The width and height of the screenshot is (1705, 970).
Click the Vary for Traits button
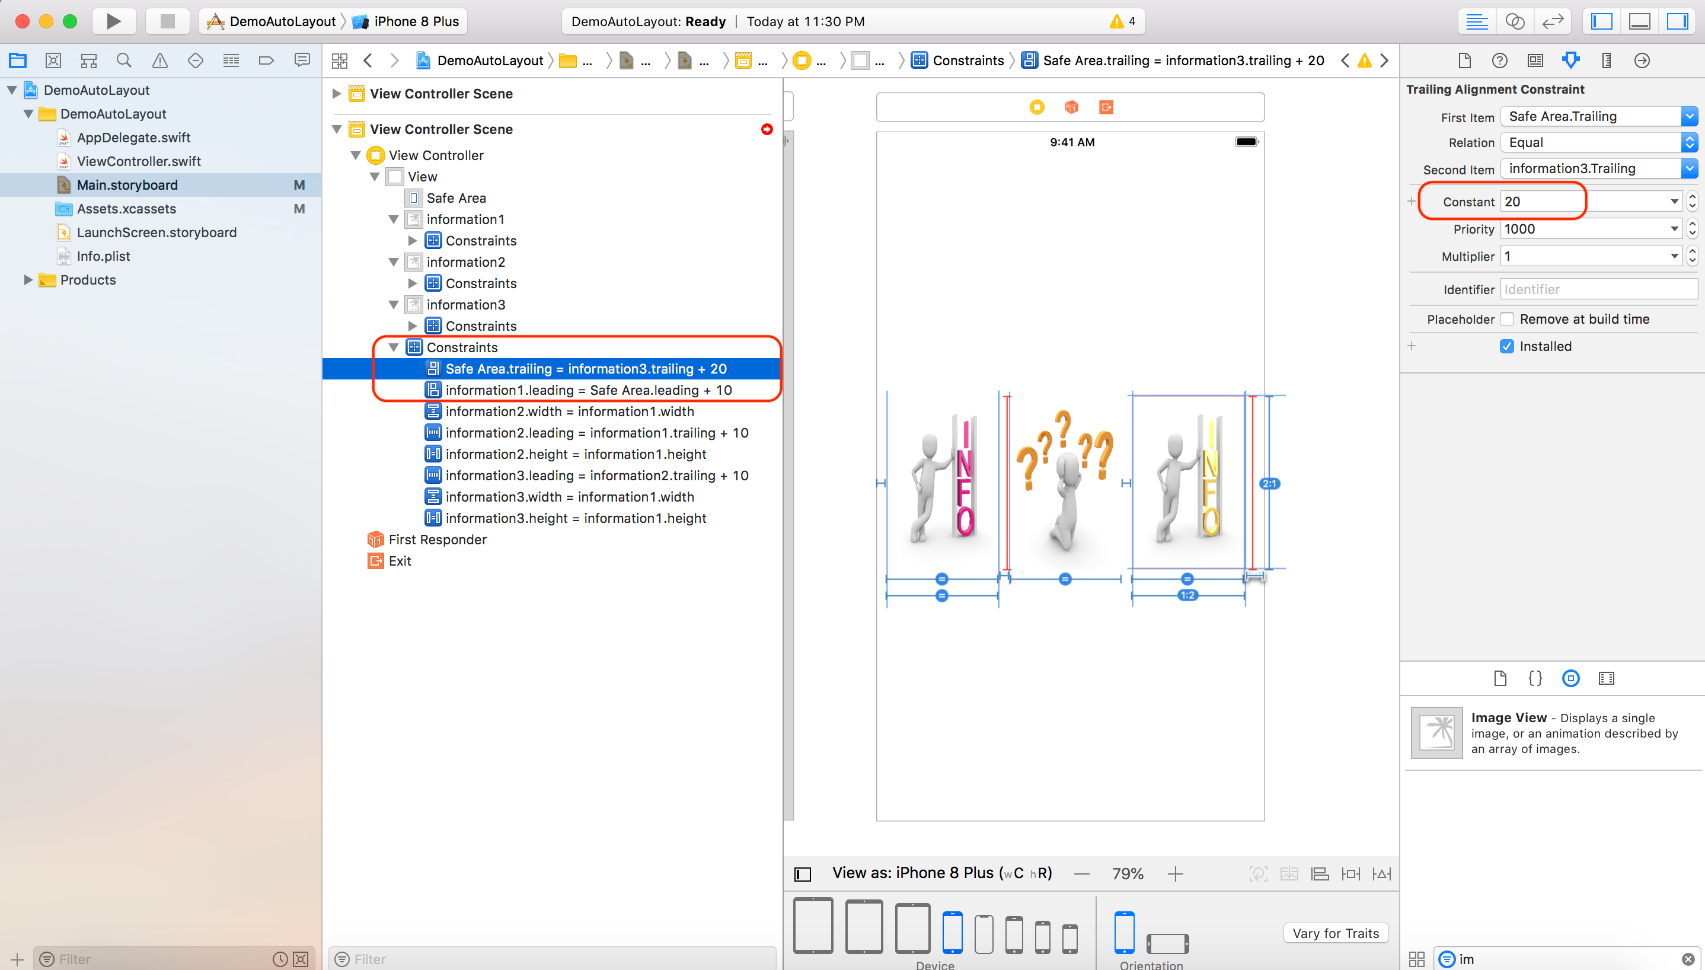pos(1334,933)
